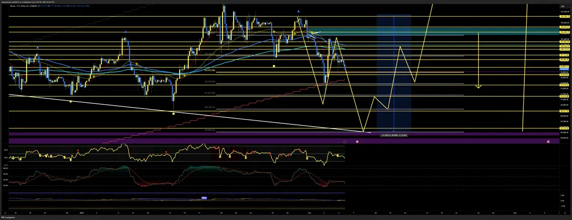Image resolution: width=572 pixels, height=220 pixels.
Task: Click the purple flag icon near the right price axis
Action: pos(548,141)
